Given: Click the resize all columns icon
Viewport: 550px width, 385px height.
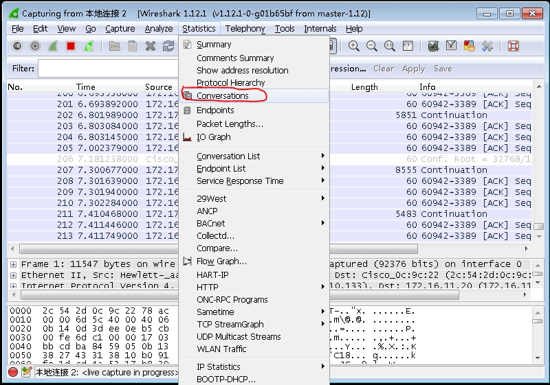Looking at the screenshot, I should tap(408, 46).
